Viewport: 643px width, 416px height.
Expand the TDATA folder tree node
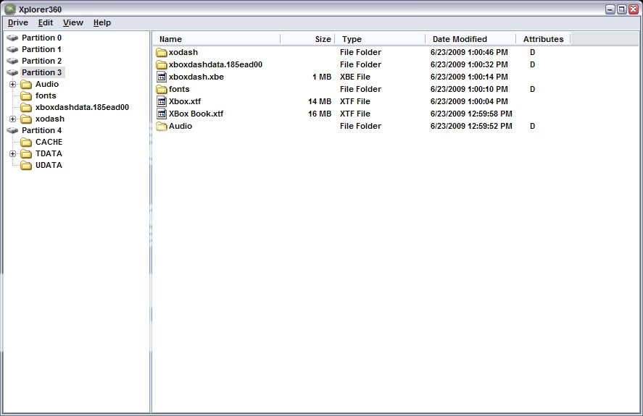pyautogui.click(x=13, y=153)
